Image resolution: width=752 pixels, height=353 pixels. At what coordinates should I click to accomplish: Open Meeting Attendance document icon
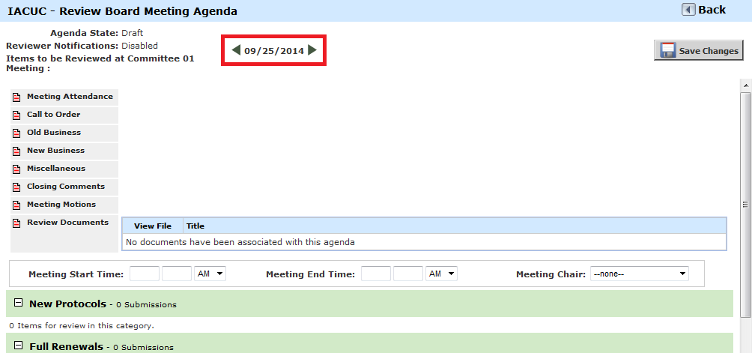click(x=16, y=97)
